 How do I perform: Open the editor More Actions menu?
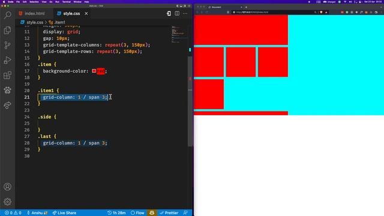[x=185, y=13]
